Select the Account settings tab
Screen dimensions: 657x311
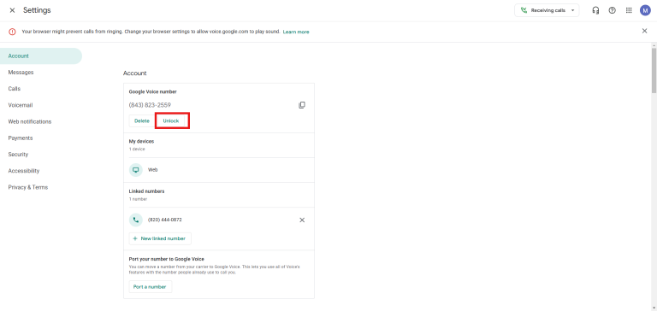click(x=41, y=56)
